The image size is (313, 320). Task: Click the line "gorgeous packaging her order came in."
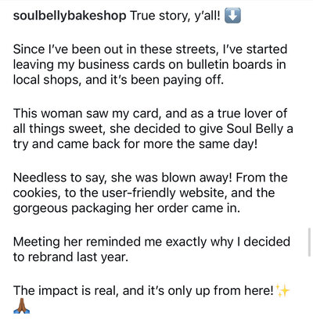[127, 208]
